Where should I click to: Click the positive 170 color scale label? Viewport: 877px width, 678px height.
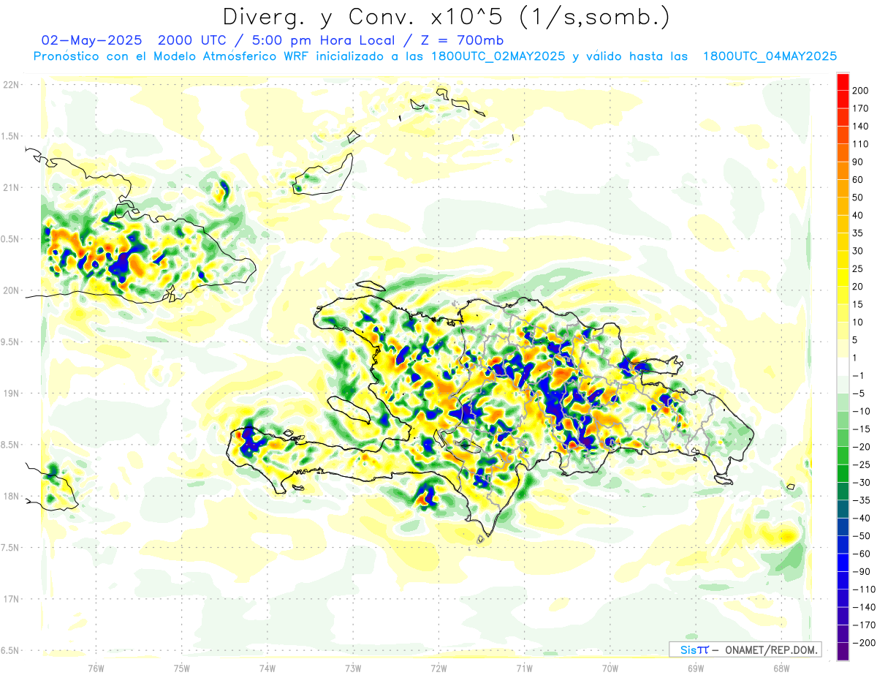[x=861, y=108]
